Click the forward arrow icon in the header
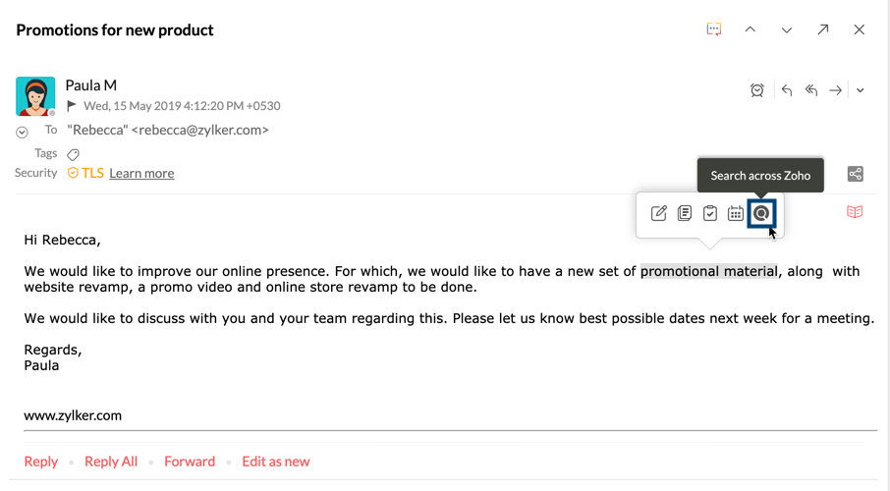This screenshot has height=491, width=890. pyautogui.click(x=835, y=90)
